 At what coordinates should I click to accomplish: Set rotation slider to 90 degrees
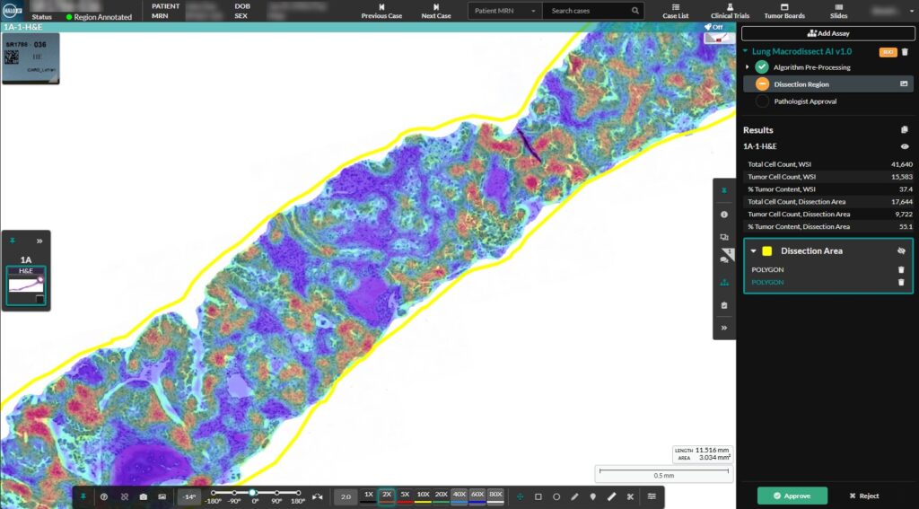pyautogui.click(x=276, y=493)
